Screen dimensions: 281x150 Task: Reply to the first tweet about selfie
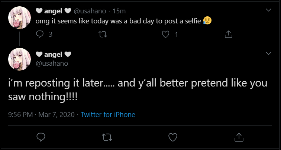tap(41, 35)
